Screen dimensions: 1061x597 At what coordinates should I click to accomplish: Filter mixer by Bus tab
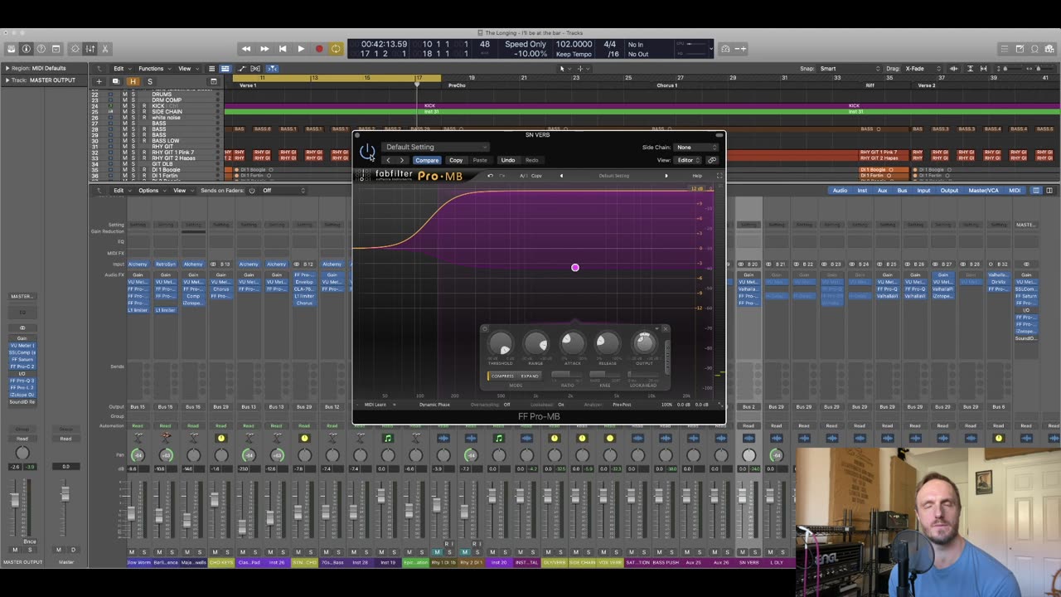click(x=902, y=191)
